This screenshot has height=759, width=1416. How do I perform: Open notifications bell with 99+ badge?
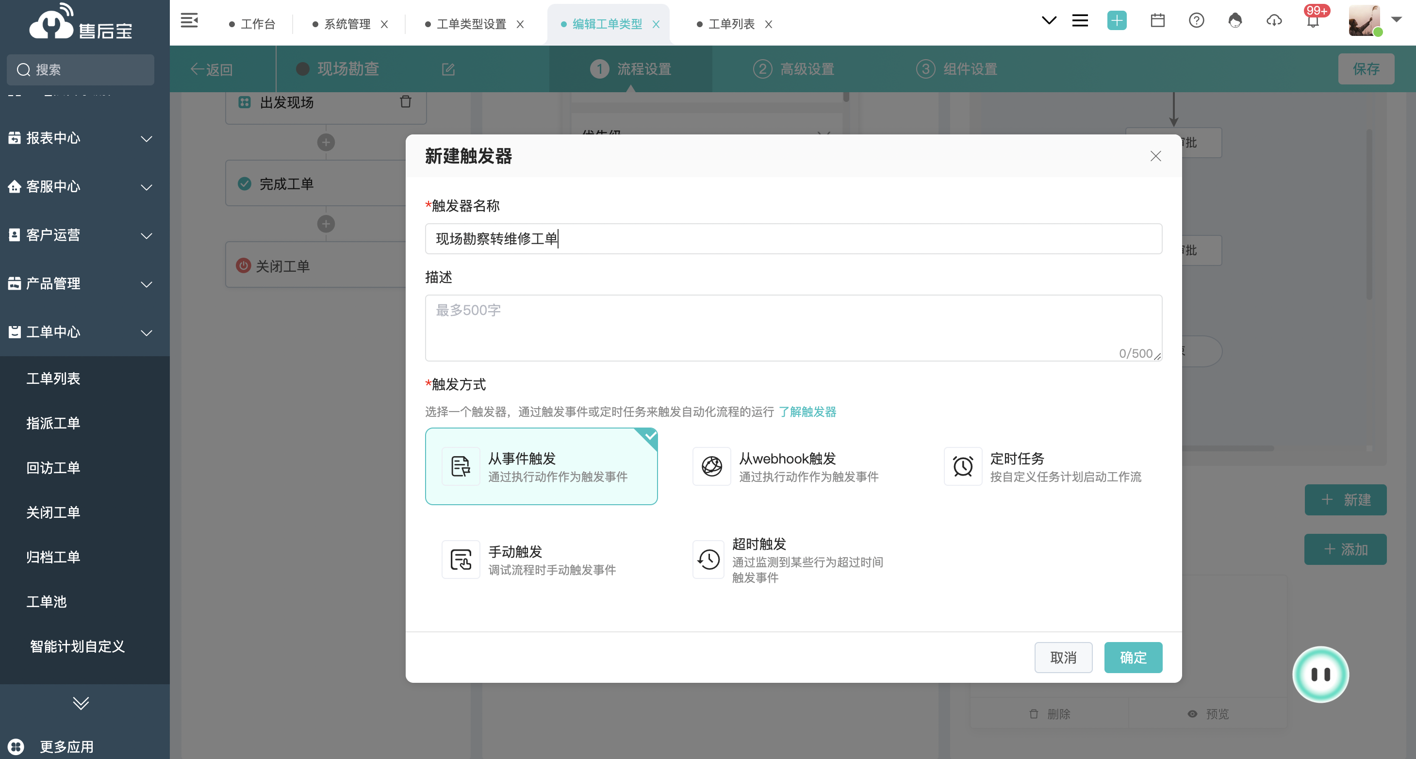click(x=1313, y=19)
